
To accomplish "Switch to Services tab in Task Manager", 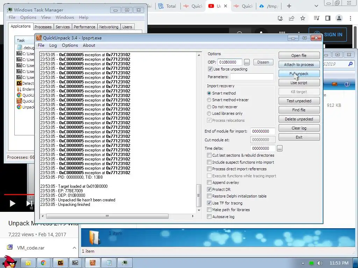I will [63, 27].
